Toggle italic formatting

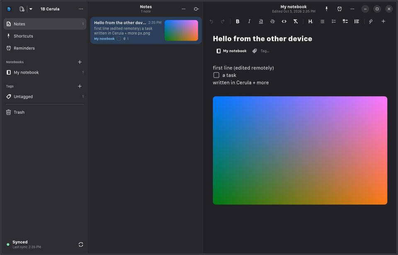[x=249, y=21]
